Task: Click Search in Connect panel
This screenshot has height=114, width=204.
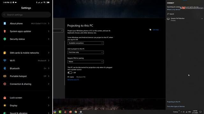Action: (171, 14)
